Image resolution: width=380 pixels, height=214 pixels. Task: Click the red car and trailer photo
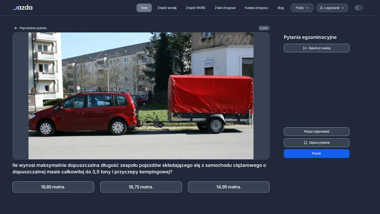141,96
